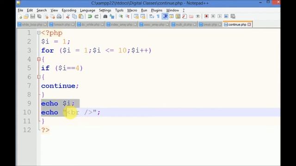
Task: Collapse fold marker at line 6
Action: (x=39, y=77)
